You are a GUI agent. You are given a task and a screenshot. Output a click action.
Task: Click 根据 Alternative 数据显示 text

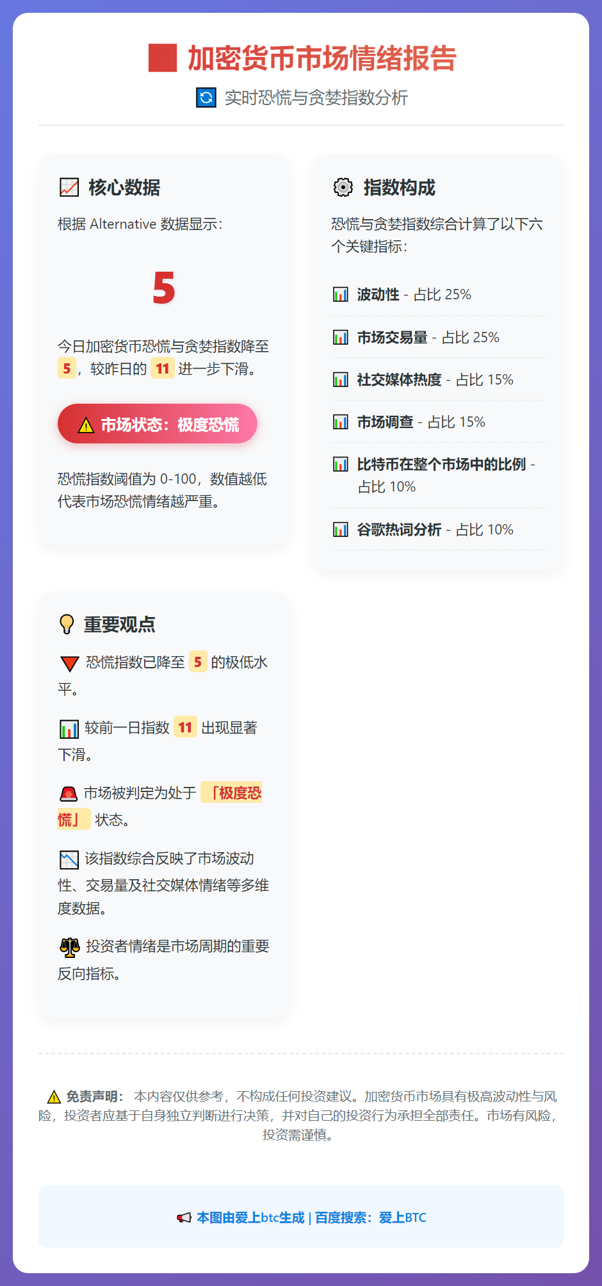coord(140,224)
